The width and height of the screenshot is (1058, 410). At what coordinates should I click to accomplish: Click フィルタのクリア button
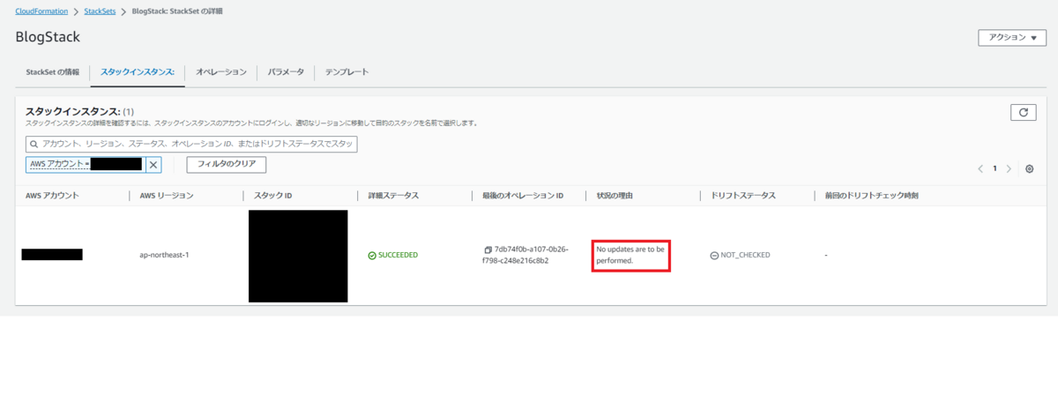(227, 165)
